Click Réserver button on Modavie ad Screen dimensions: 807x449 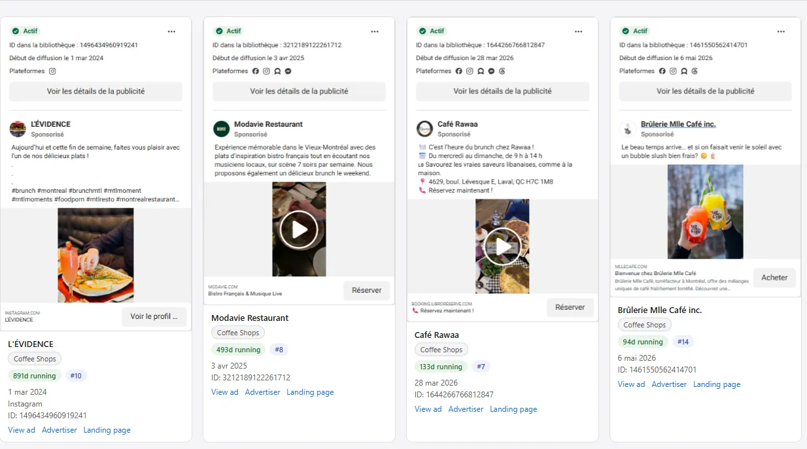(x=366, y=290)
